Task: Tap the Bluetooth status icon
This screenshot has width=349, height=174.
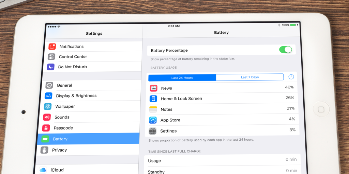Action: [279, 25]
